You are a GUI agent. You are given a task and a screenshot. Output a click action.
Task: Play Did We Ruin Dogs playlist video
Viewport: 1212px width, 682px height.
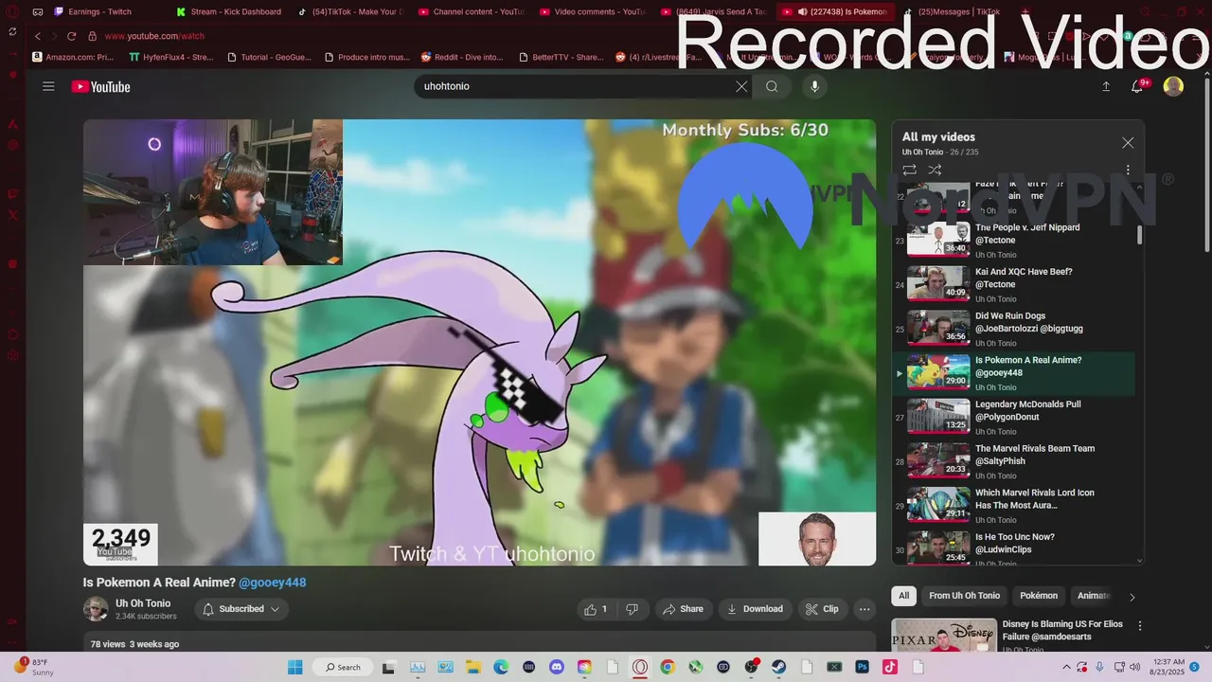pyautogui.click(x=1013, y=329)
